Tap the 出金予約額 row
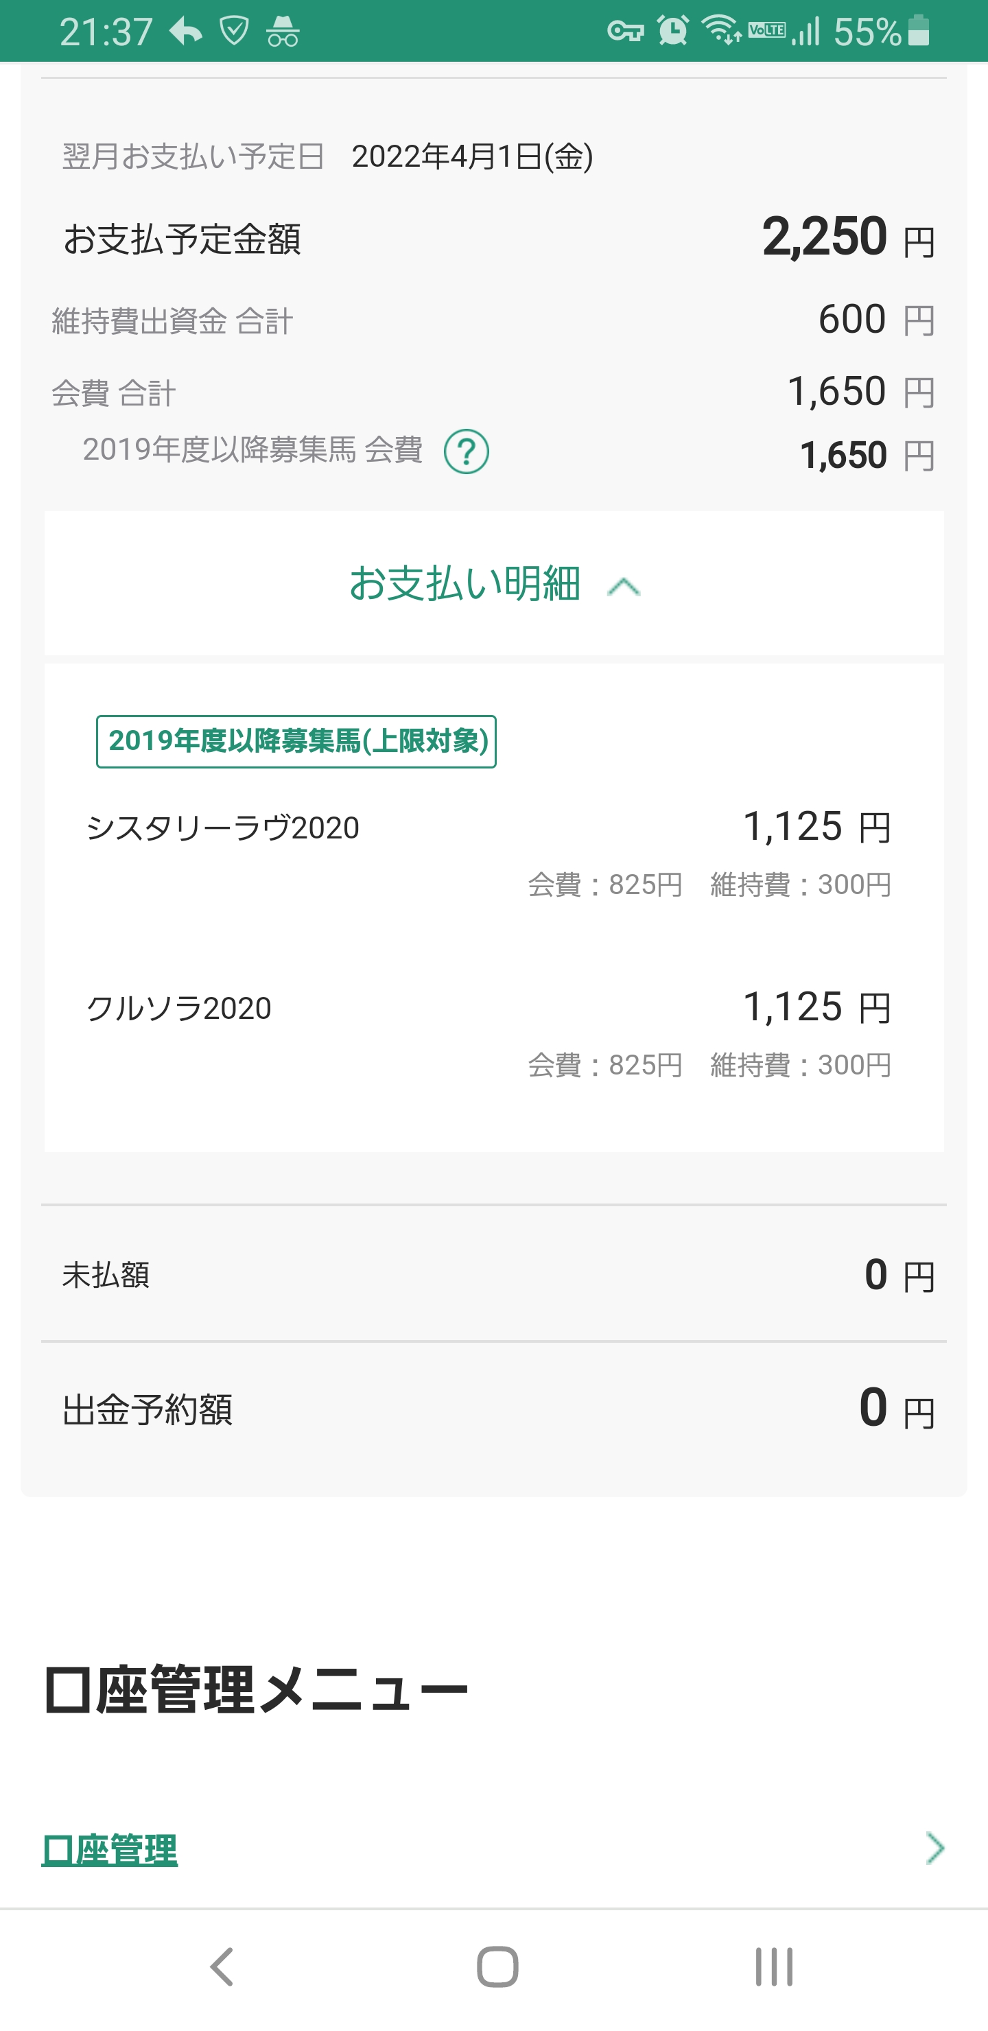Image resolution: width=988 pixels, height=2031 pixels. (493, 1410)
